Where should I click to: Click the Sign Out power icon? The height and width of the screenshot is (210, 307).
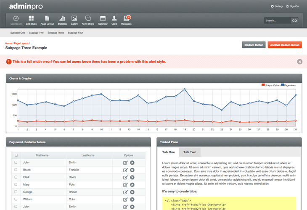click(x=287, y=6)
